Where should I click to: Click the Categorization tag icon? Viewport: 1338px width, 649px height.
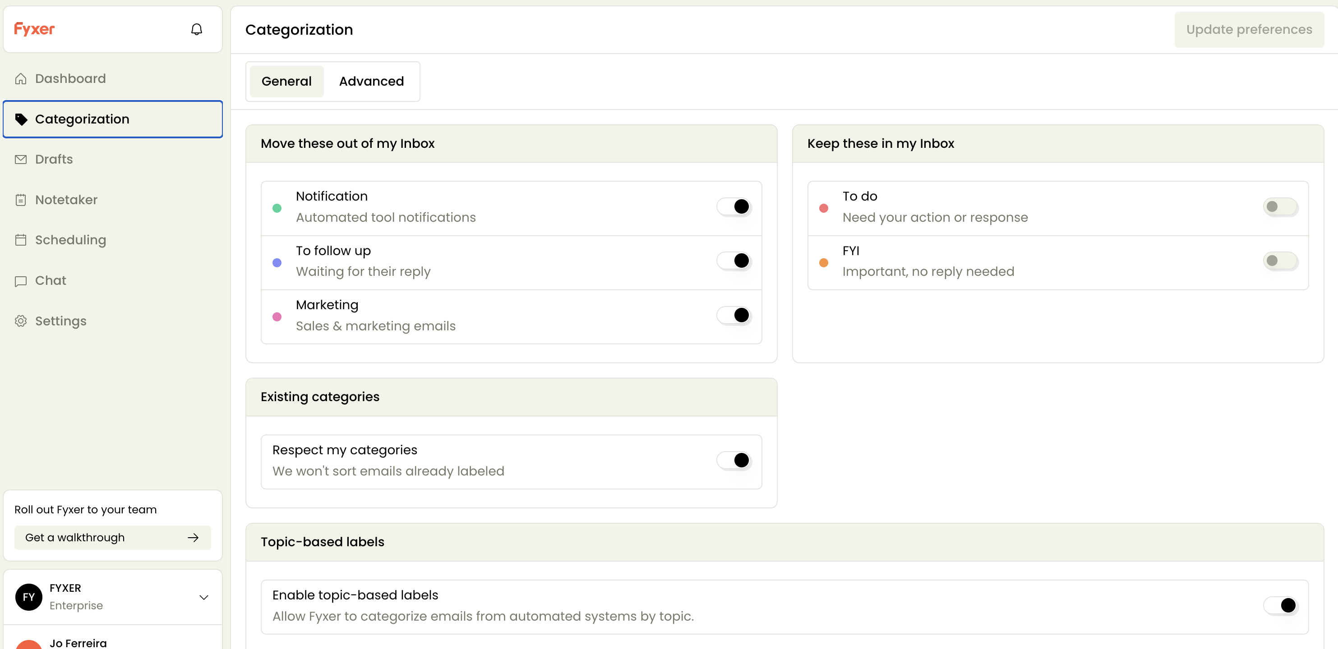21,119
